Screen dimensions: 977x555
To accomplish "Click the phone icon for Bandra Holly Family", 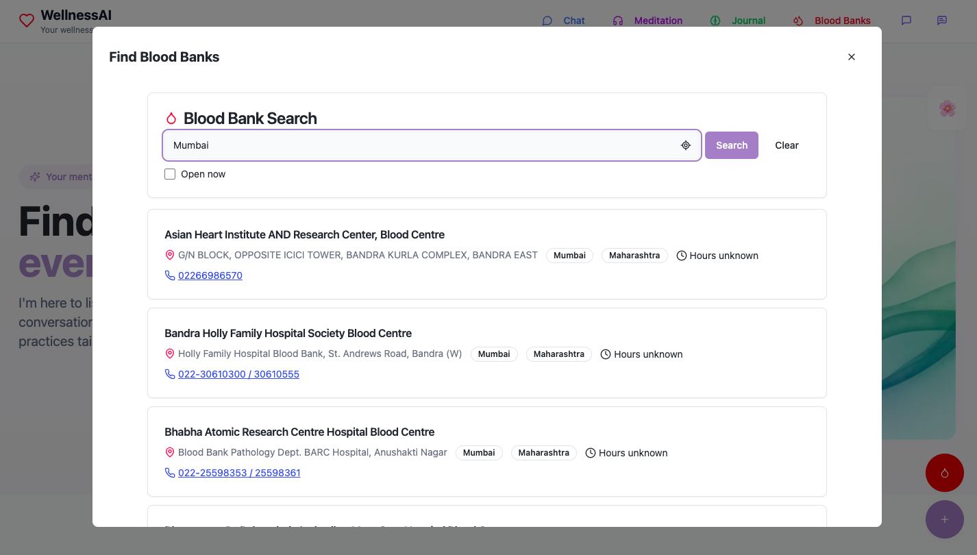I will click(x=170, y=374).
